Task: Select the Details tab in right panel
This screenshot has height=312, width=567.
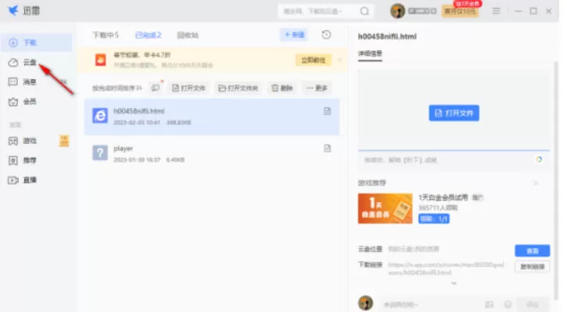Action: point(370,53)
